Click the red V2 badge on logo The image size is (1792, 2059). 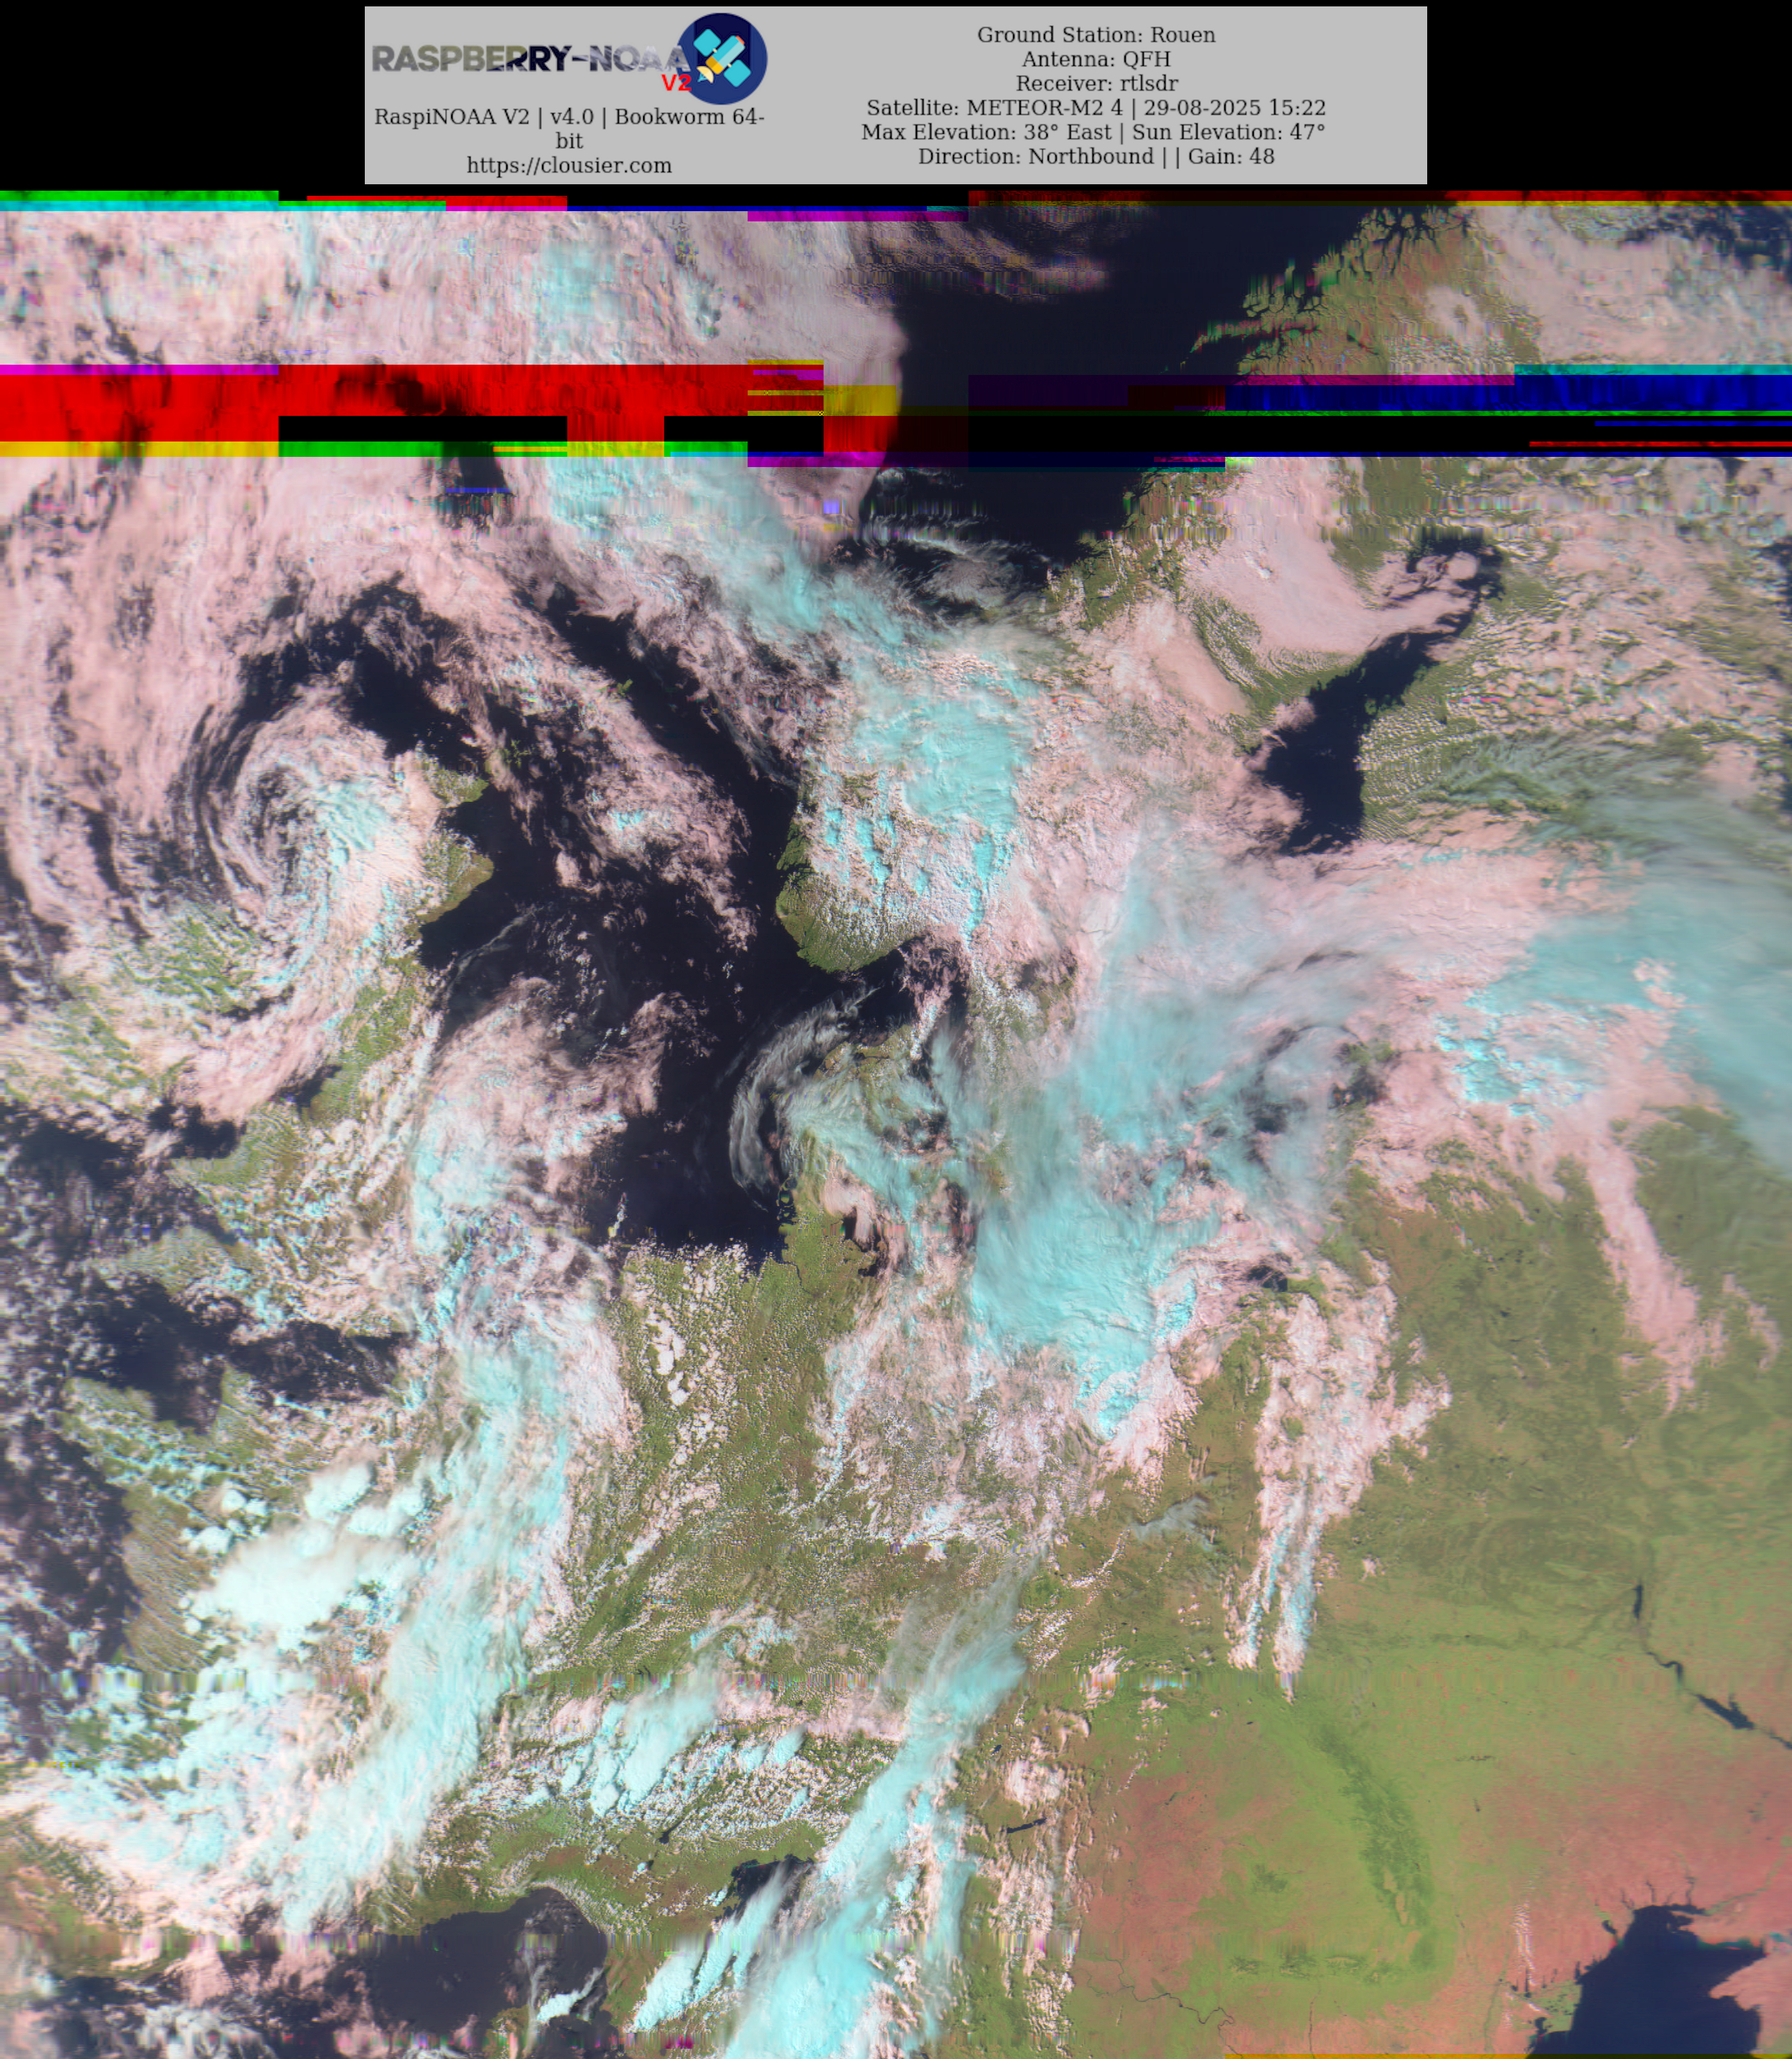pos(676,83)
